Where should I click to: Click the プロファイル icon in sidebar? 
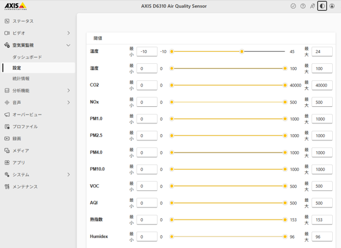click(x=7, y=127)
